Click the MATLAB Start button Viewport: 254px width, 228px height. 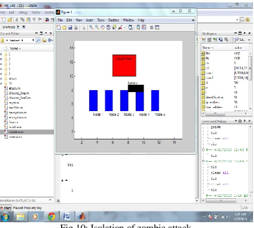pyautogui.click(x=6, y=208)
